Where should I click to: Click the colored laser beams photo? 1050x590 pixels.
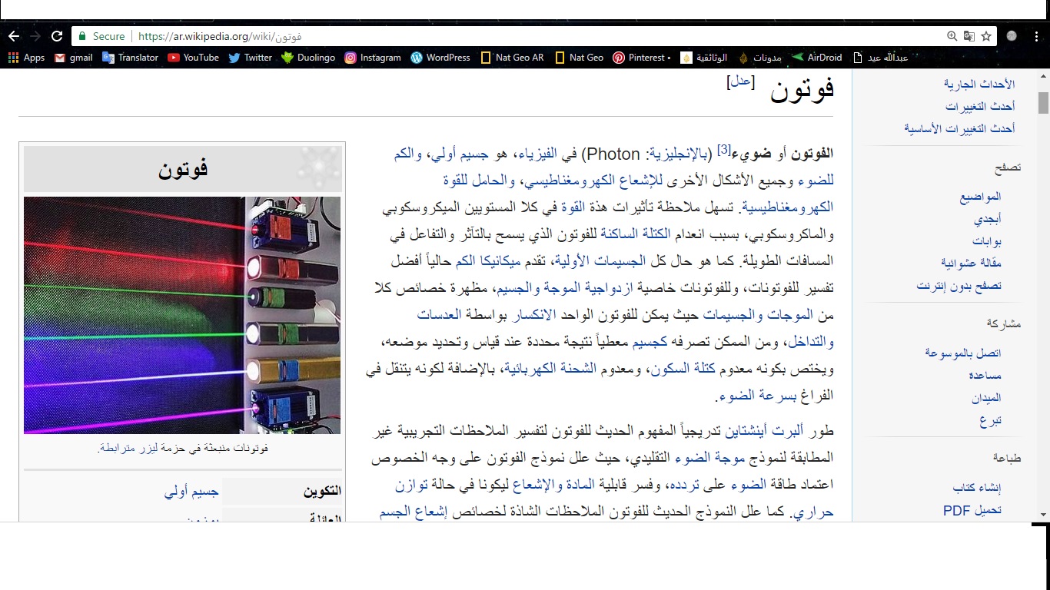[x=182, y=315]
